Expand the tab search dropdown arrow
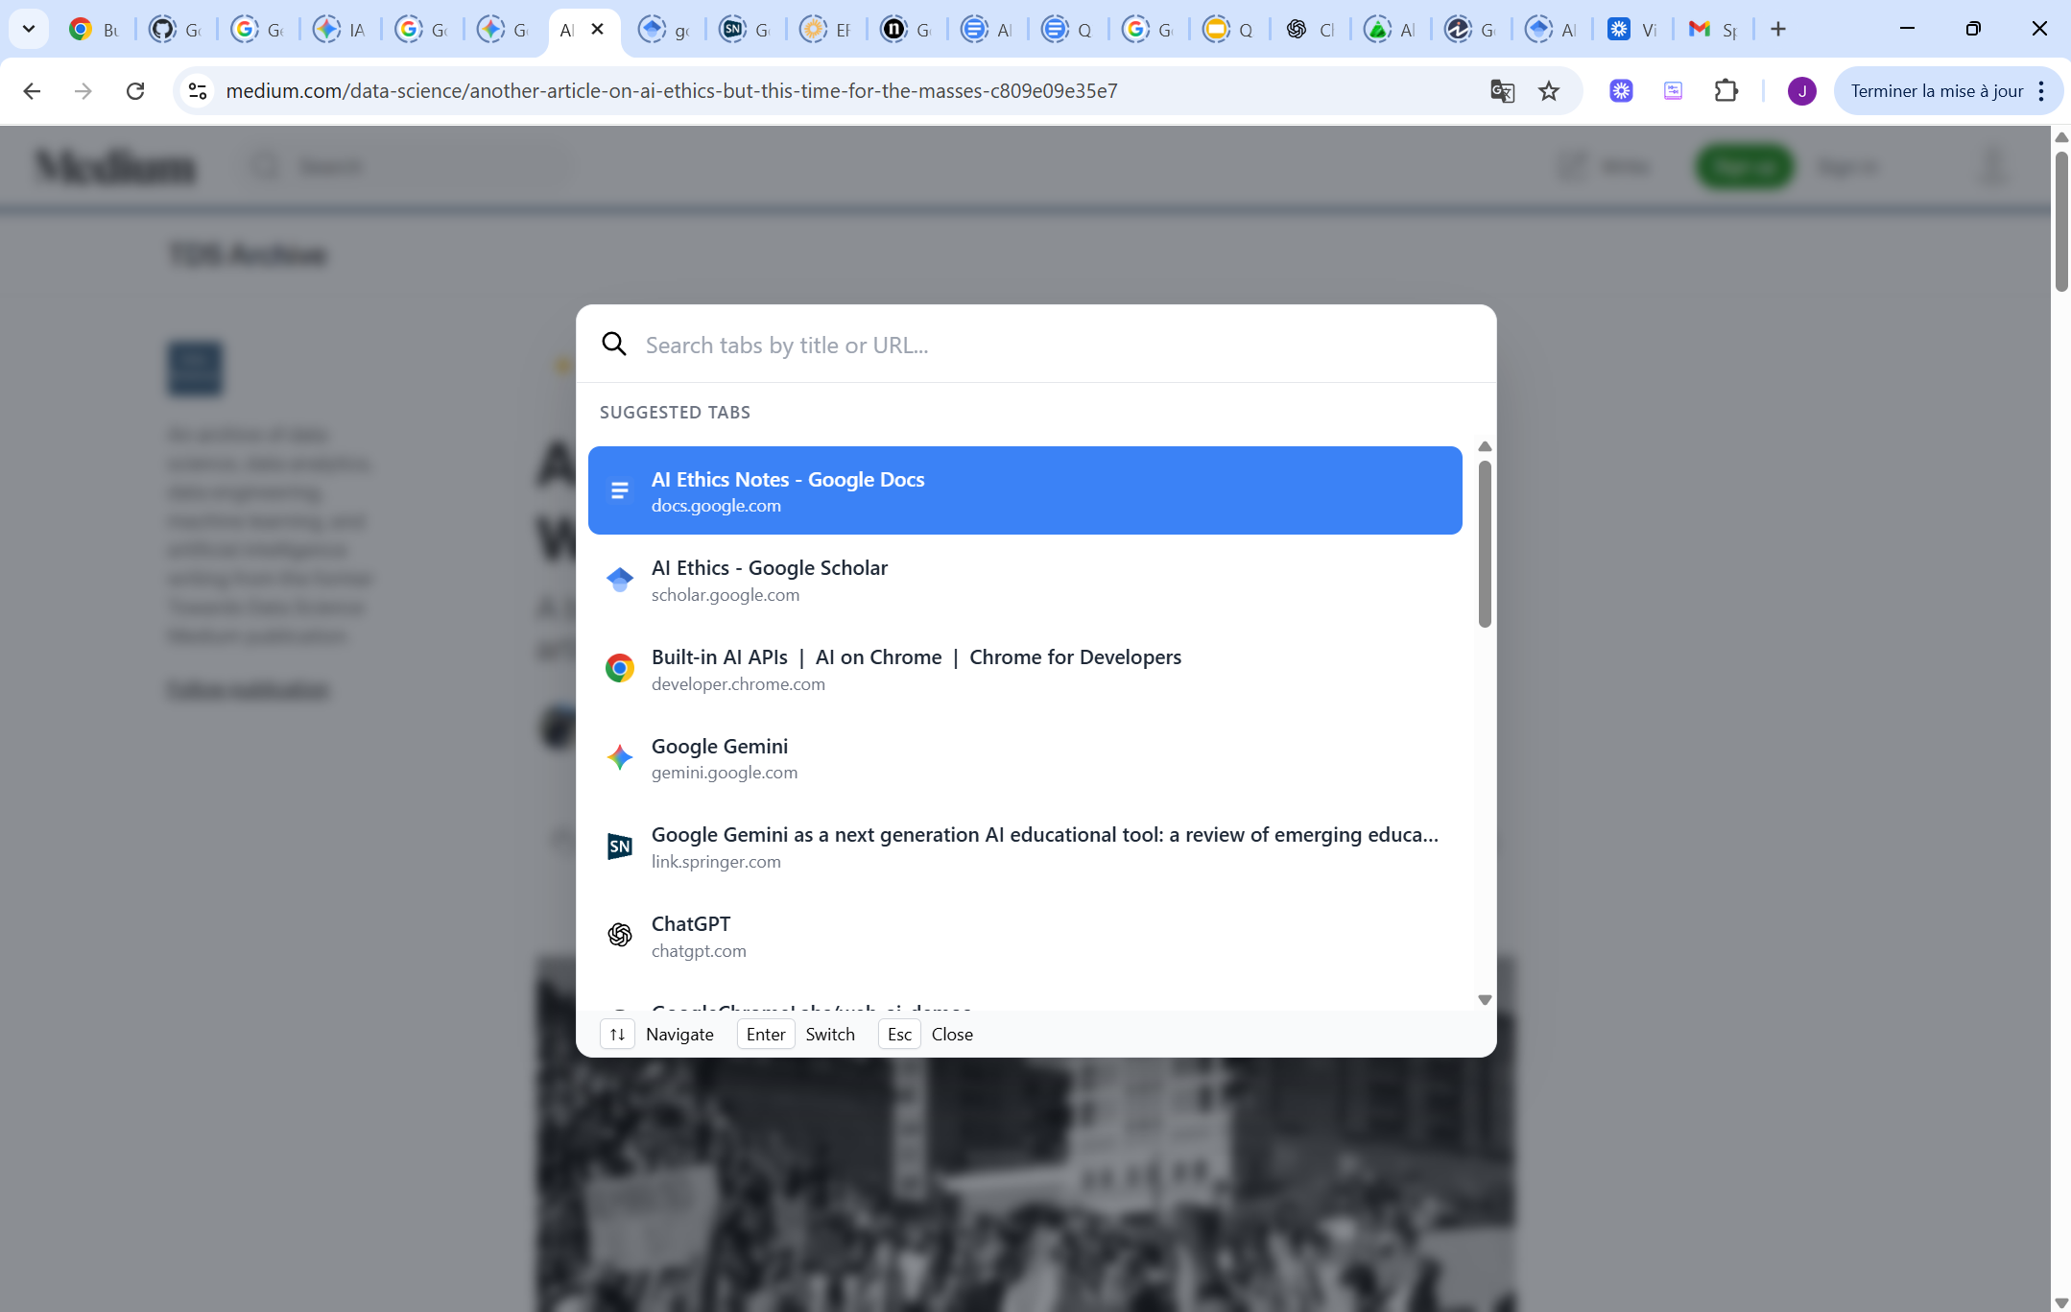Viewport: 2071px width, 1312px height. coord(29,29)
